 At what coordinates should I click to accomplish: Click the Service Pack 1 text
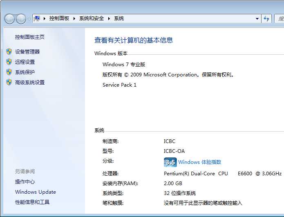click(x=119, y=85)
